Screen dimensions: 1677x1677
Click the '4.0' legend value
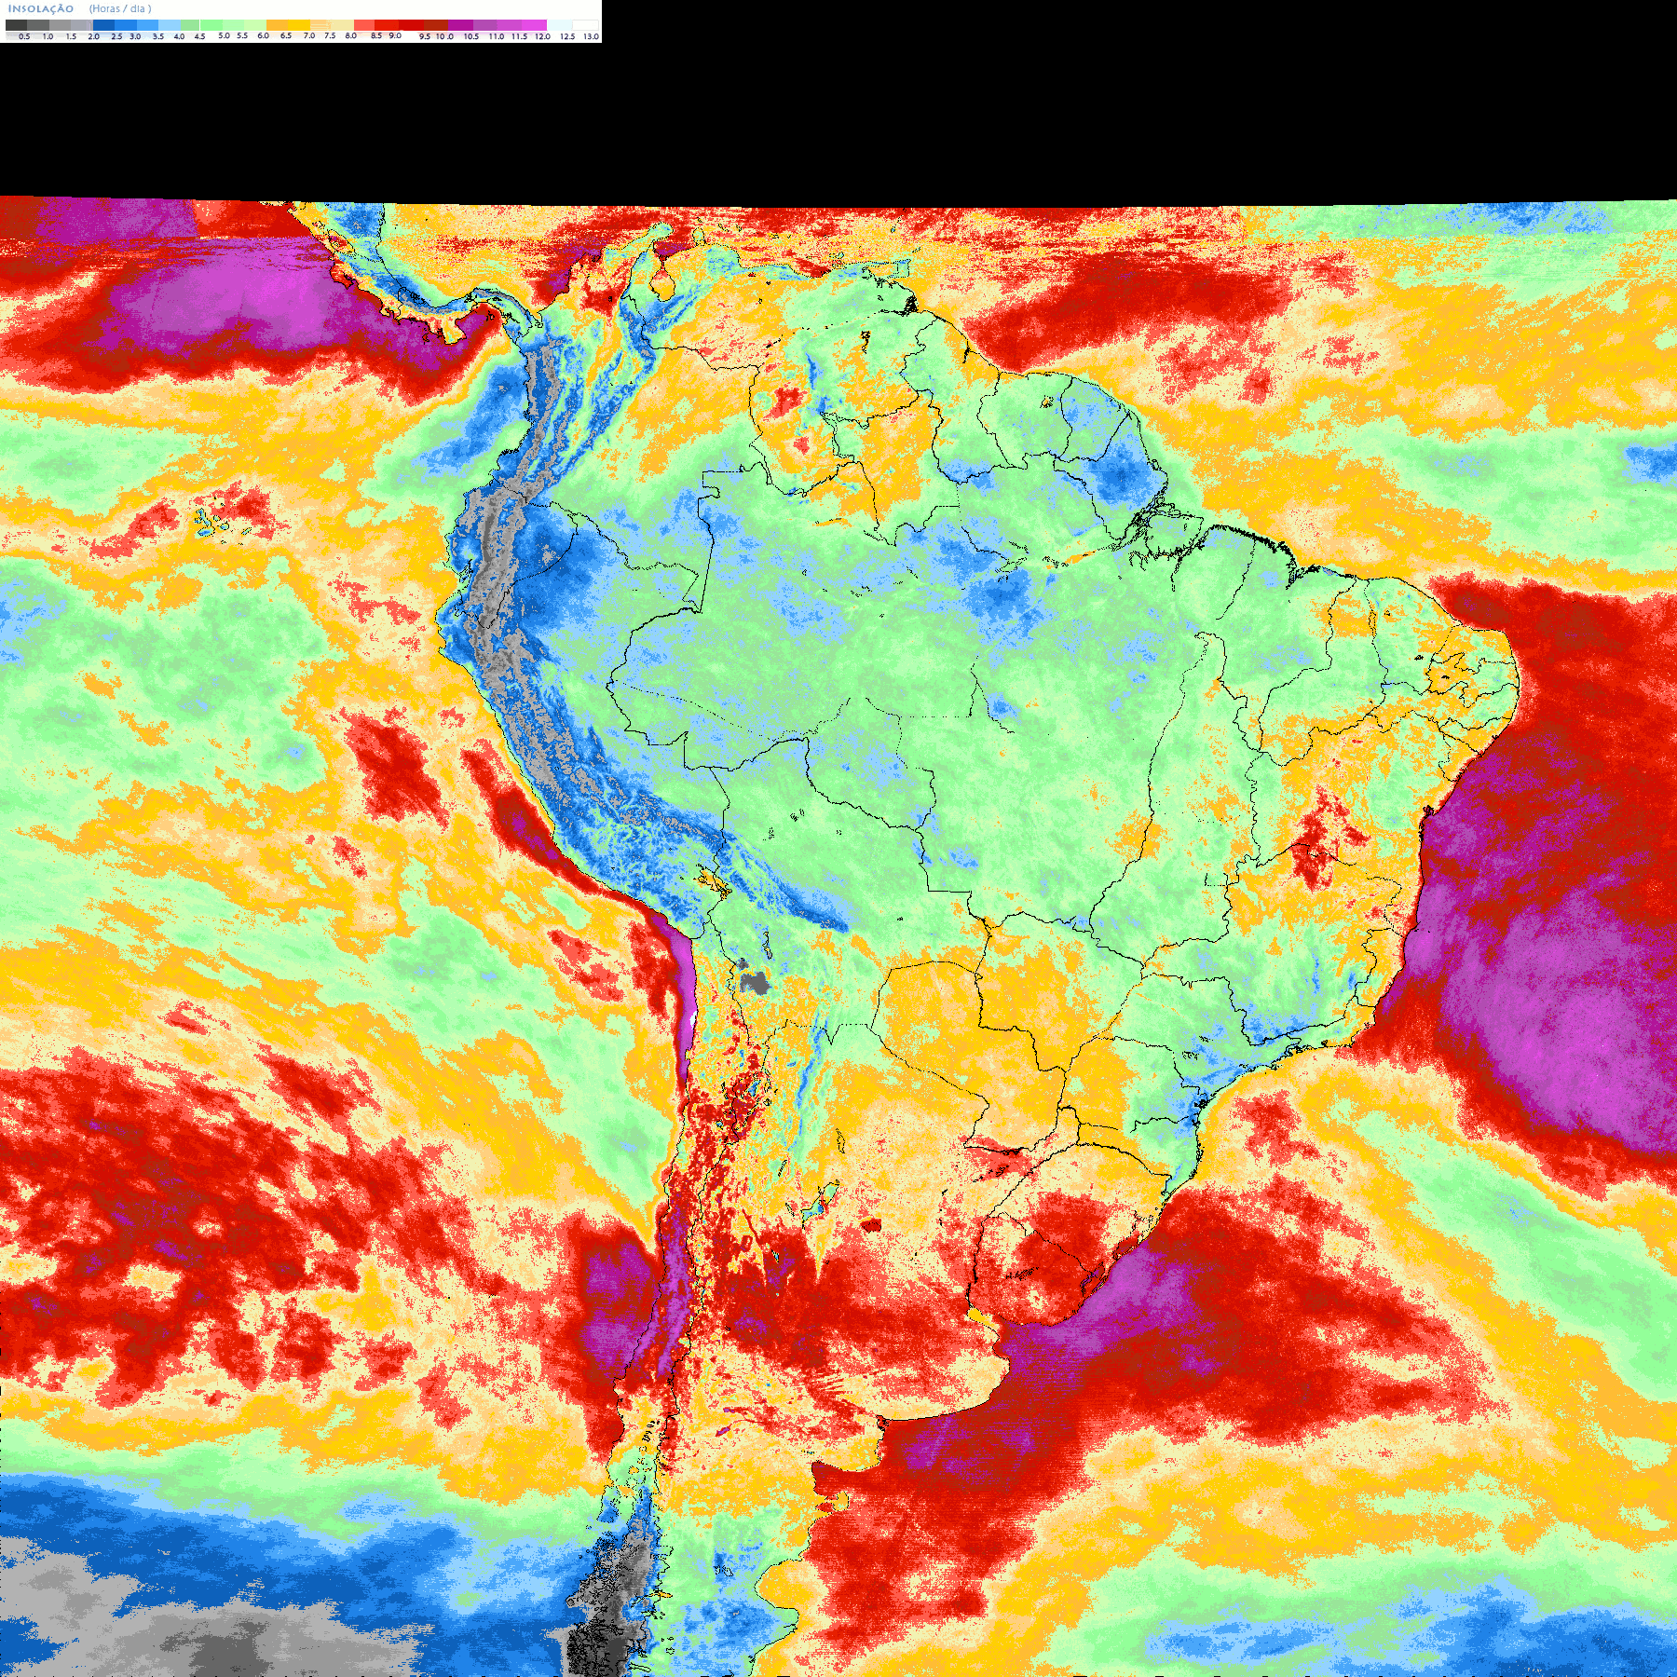pos(179,36)
